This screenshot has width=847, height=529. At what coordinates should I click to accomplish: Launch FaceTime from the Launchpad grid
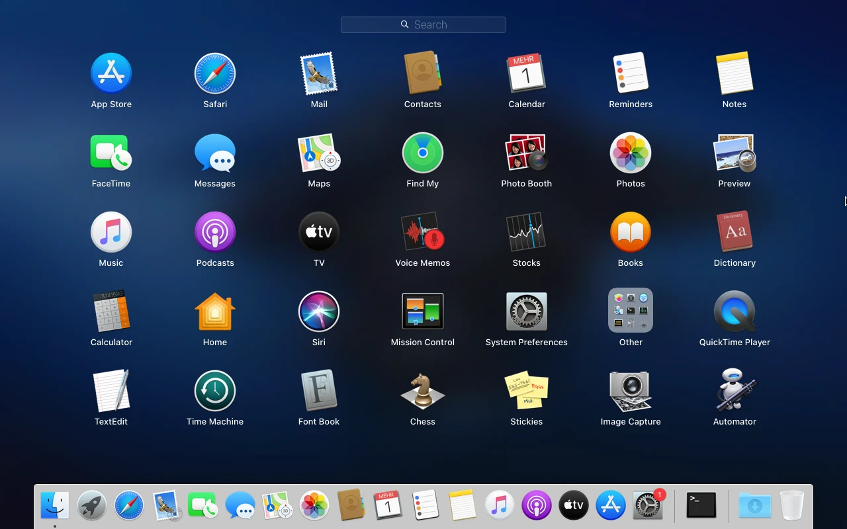coord(111,153)
